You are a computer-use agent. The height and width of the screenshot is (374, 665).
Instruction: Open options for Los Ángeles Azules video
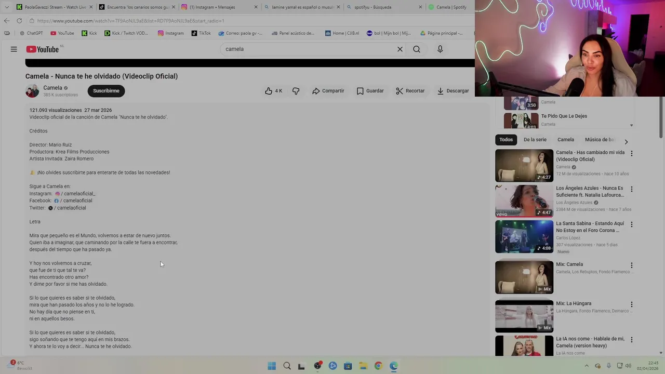[x=632, y=189]
